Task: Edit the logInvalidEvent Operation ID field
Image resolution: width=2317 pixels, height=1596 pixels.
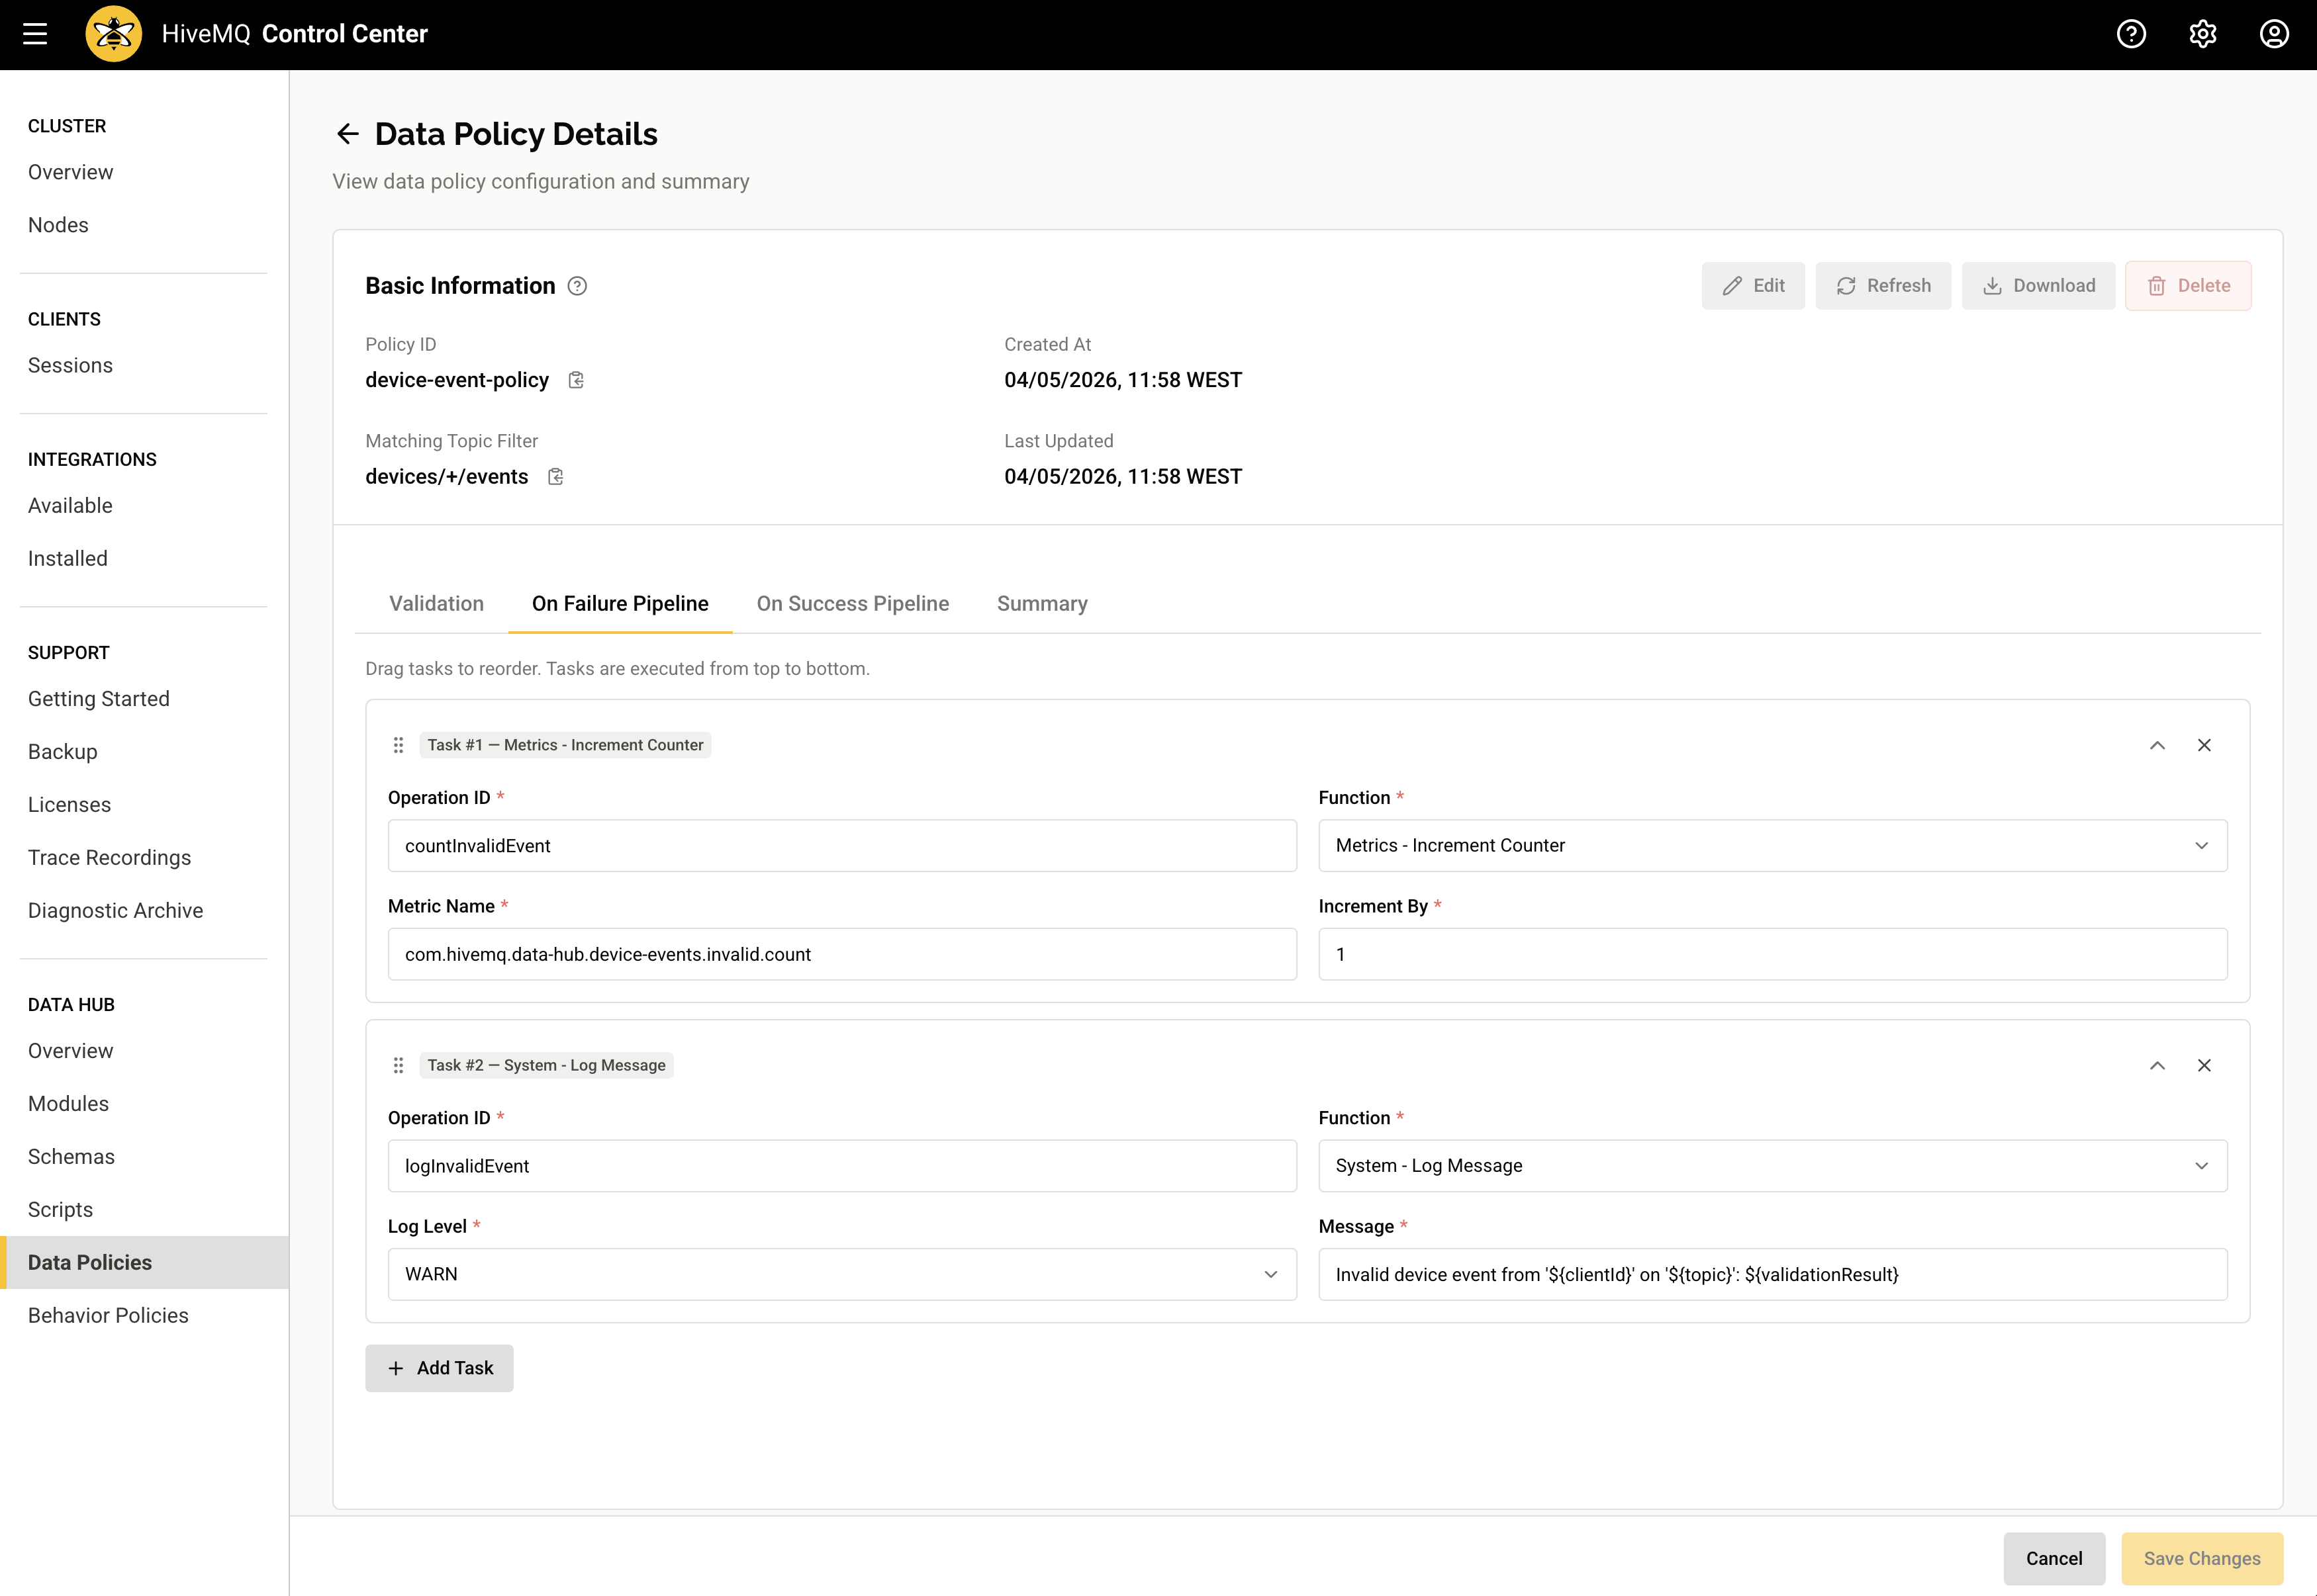Action: coord(841,1166)
